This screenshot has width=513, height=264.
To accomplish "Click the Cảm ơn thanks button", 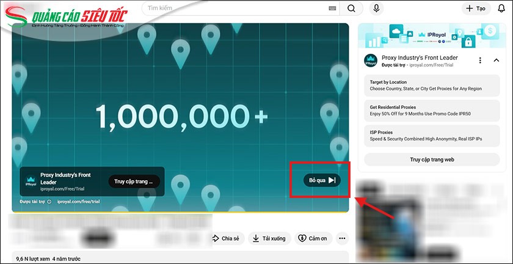I will coord(312,238).
